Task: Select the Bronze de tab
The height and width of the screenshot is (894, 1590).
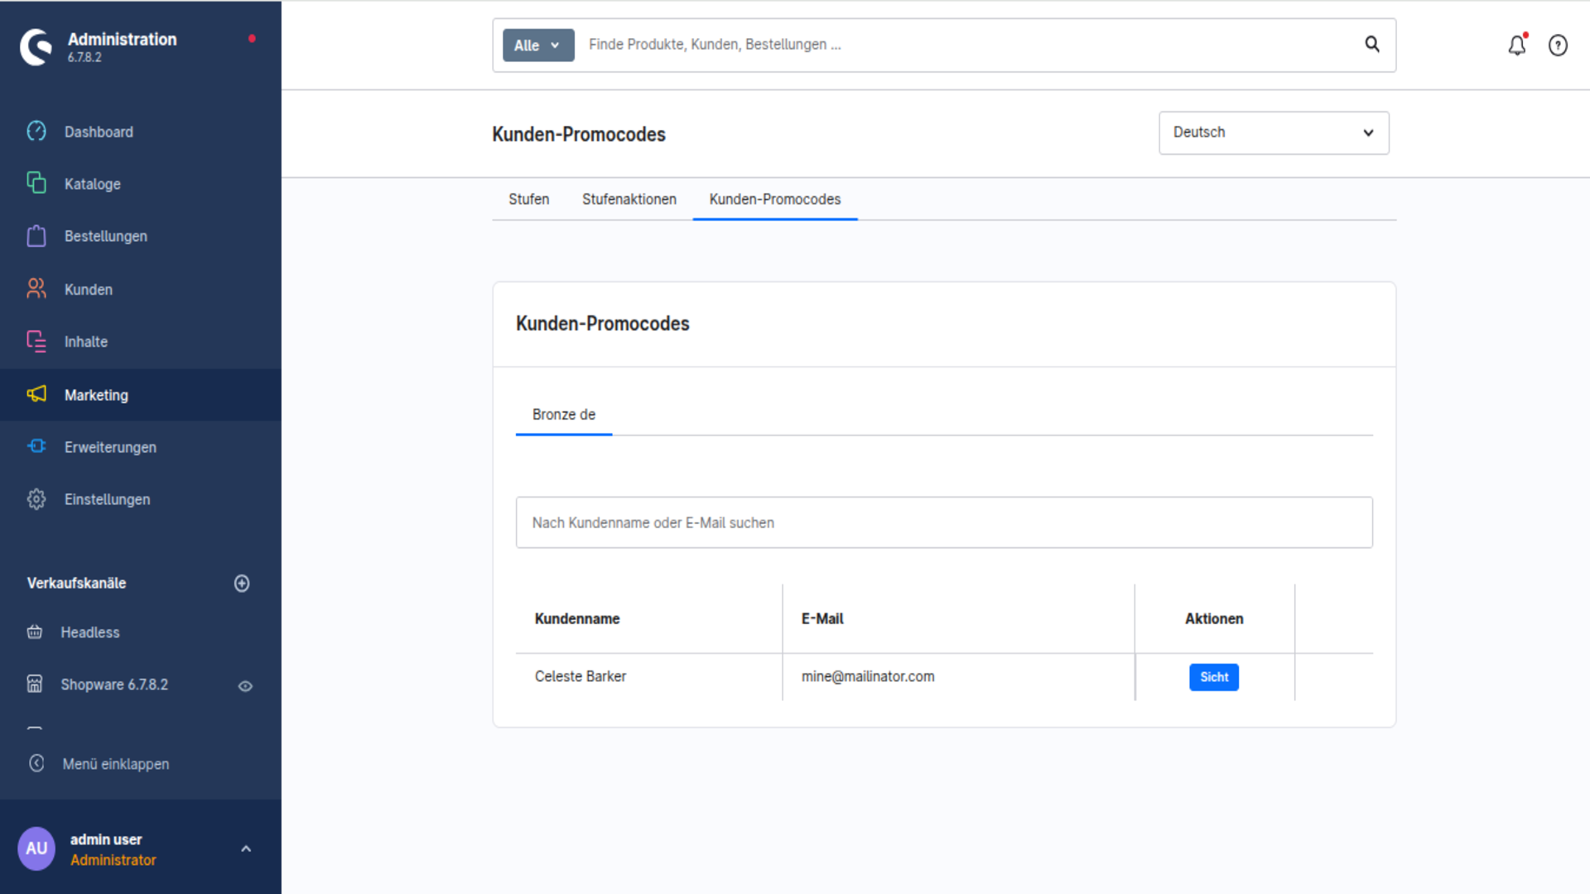Action: click(x=564, y=415)
